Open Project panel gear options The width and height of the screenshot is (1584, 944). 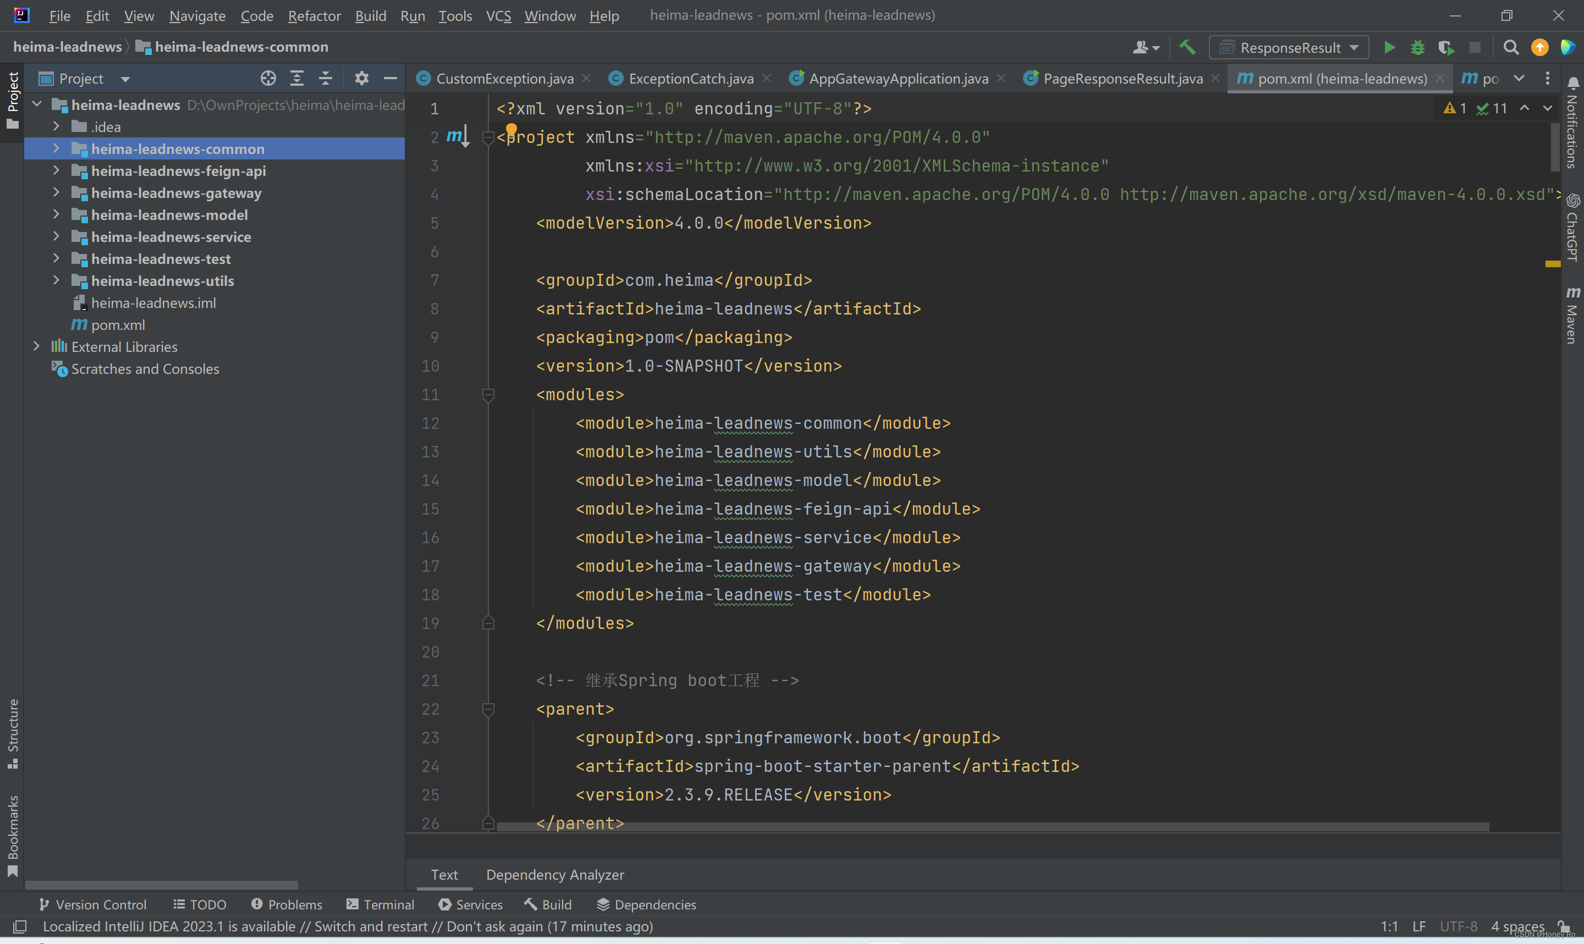click(x=361, y=78)
